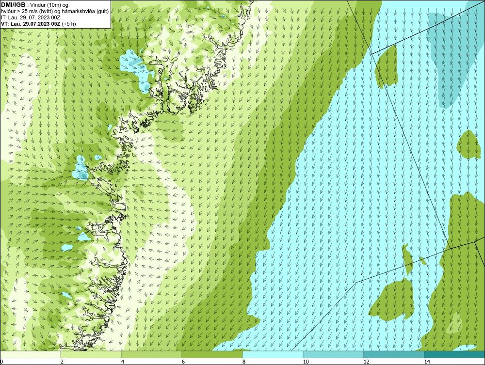Click the 12–14 m/s teal legend band
This screenshot has width=485, height=365.
pos(394,354)
